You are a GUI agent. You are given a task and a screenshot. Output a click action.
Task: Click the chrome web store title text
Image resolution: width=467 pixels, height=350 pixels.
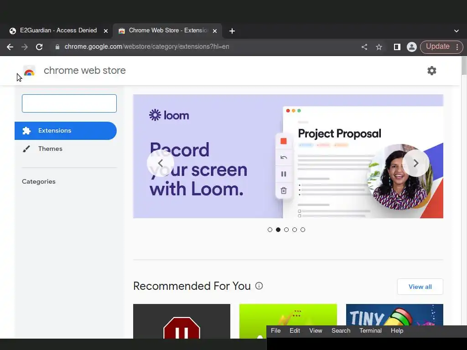pos(84,71)
